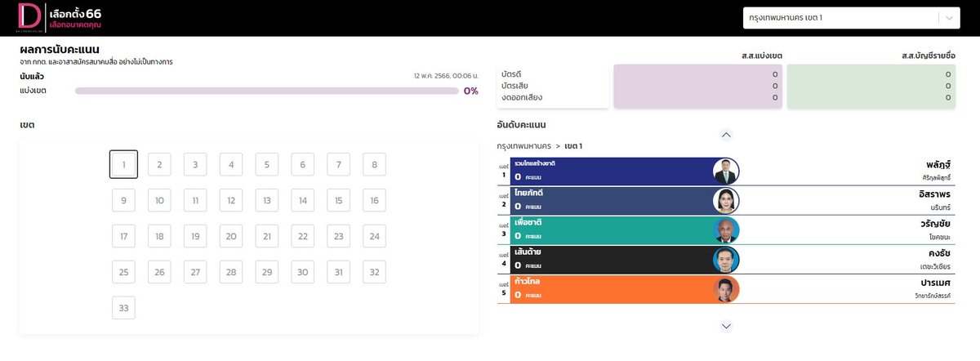The image size is (980, 361).
Task: Select district 30 box
Action: (x=303, y=272)
